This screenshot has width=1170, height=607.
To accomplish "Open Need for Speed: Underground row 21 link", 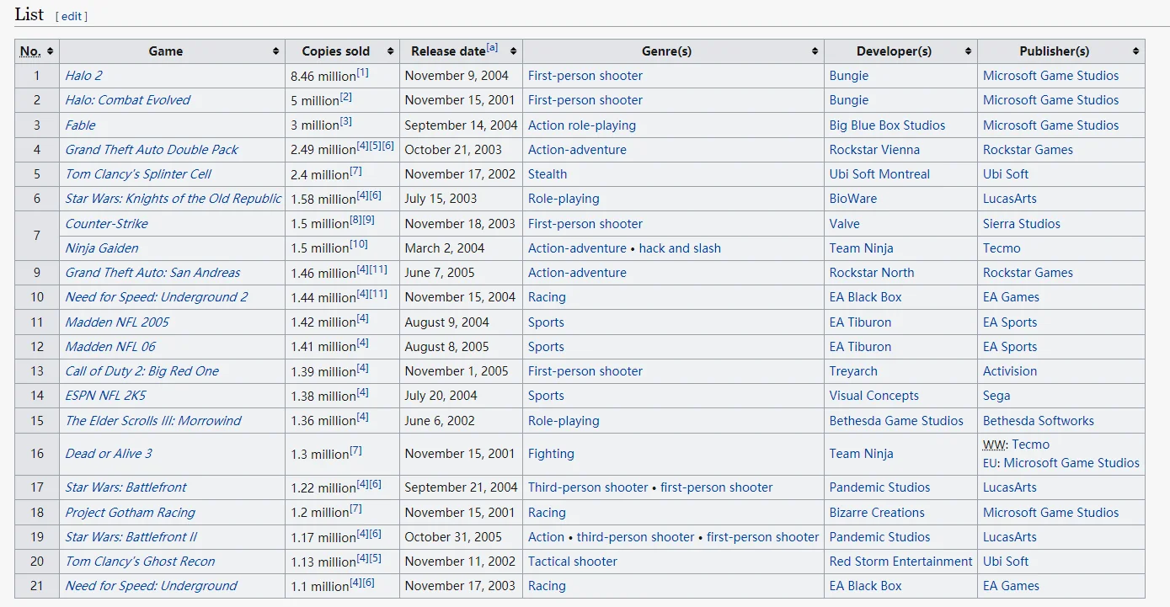I will point(151,586).
